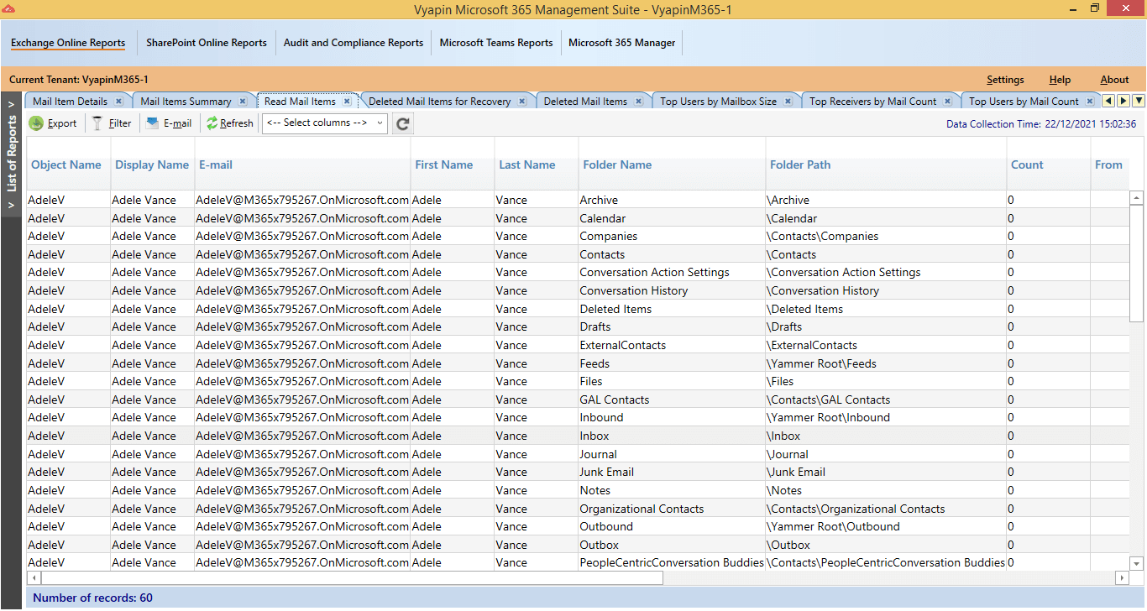
Task: Send the report using the E-mail tool
Action: (x=169, y=123)
